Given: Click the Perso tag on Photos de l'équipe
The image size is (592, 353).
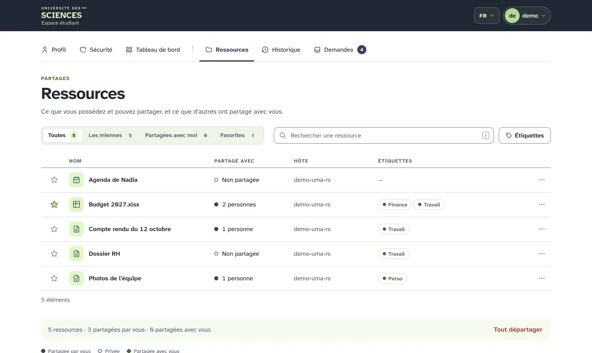Looking at the screenshot, I should click(x=392, y=278).
